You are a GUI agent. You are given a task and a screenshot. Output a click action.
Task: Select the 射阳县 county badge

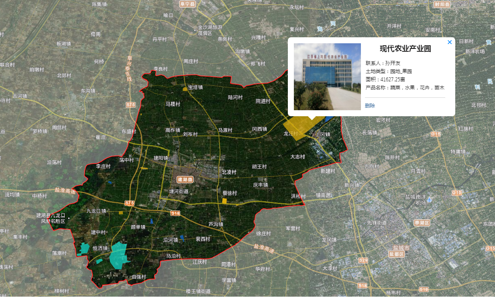pyautogui.click(x=442, y=4)
